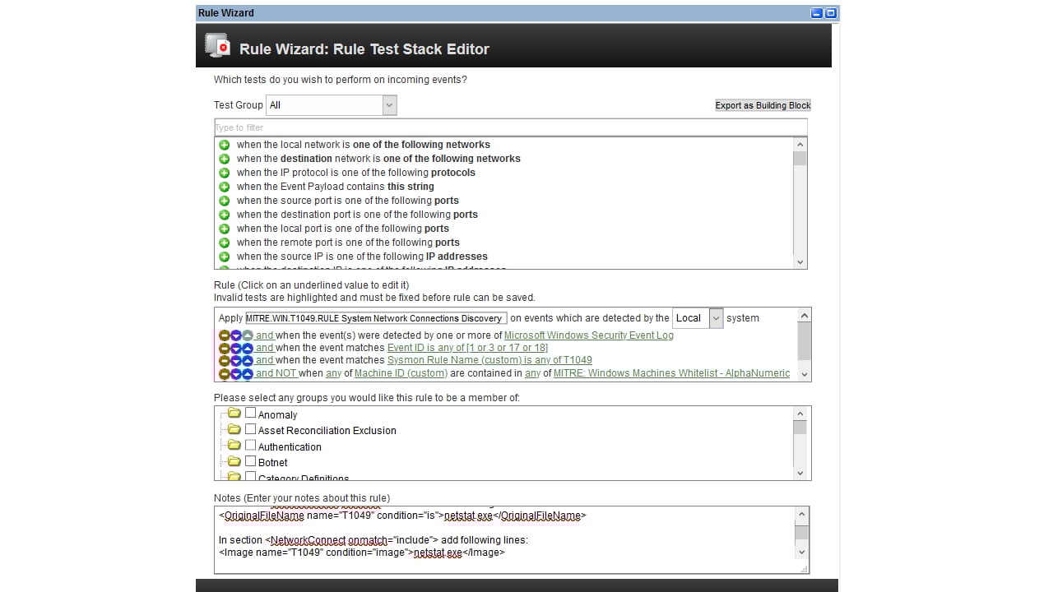Add the 'Event Payload contains this string' test
Image resolution: width=1053 pixels, height=592 pixels.
click(x=225, y=187)
